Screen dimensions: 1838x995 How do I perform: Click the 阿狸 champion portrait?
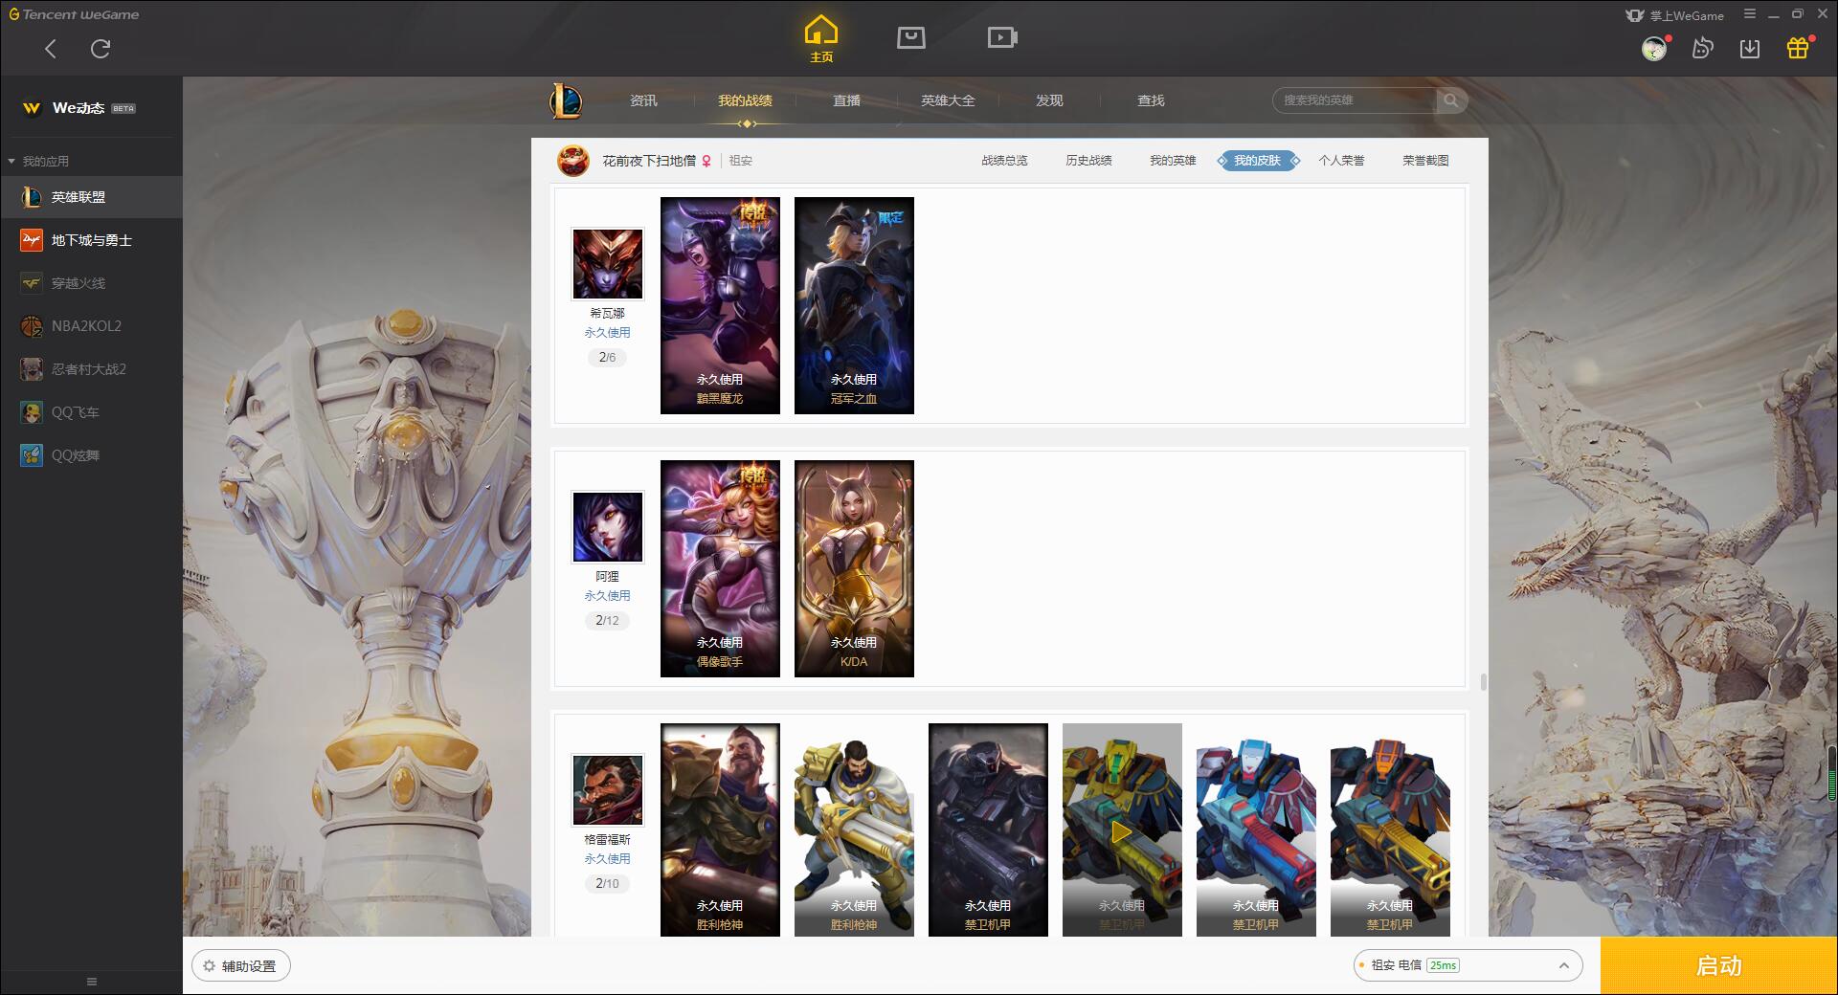click(608, 527)
